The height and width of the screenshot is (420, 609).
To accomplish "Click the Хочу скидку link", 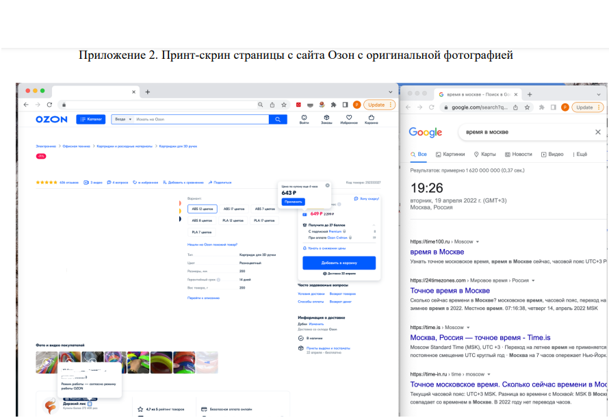I will click(x=367, y=199).
